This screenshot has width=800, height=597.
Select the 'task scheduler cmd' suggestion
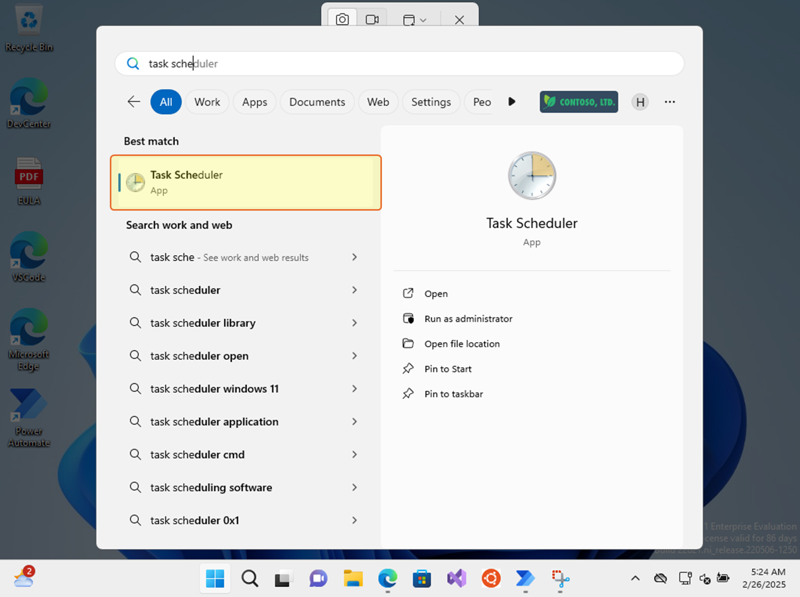197,455
